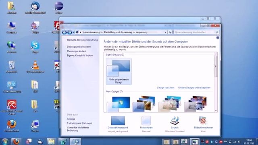The width and height of the screenshot is (258, 145).
Task: Open Mozilla Firefox desktop shortcut
Action: [12, 126]
